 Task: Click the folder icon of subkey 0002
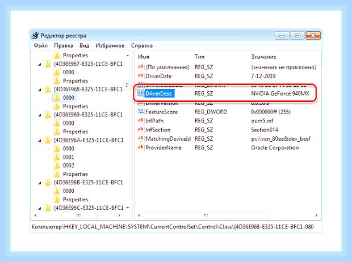[x=57, y=166]
